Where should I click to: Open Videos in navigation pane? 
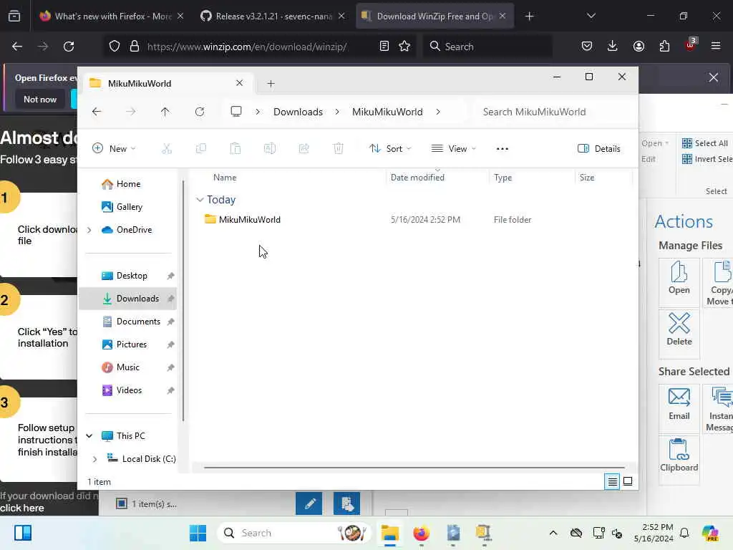tap(129, 390)
